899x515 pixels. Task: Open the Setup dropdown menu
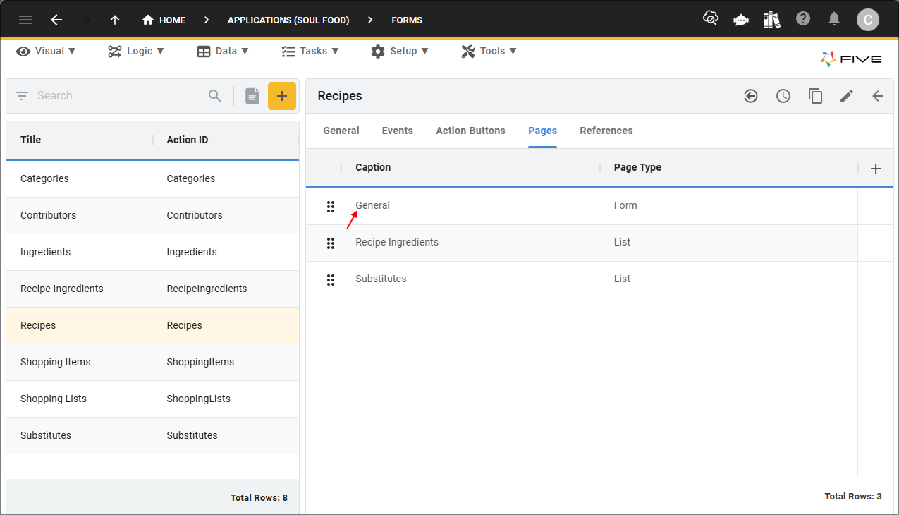click(x=400, y=51)
